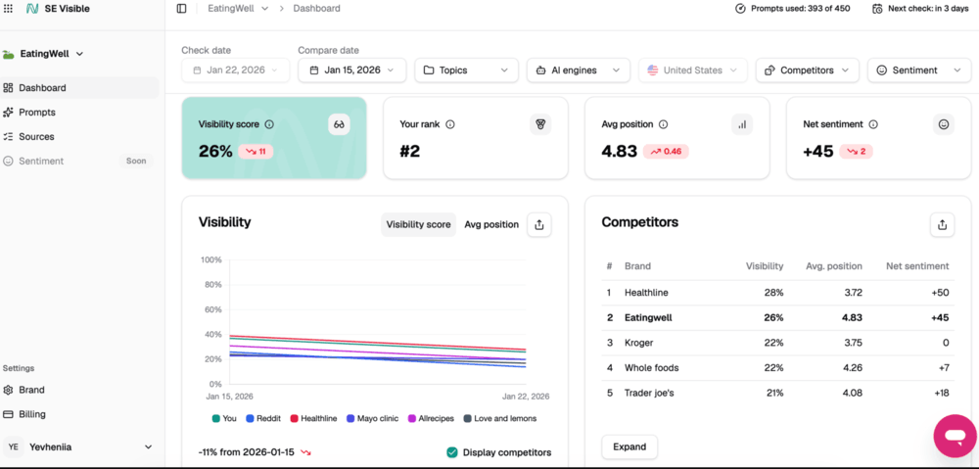Image resolution: width=979 pixels, height=469 pixels.
Task: Toggle the You series in chart legend
Action: pos(224,418)
